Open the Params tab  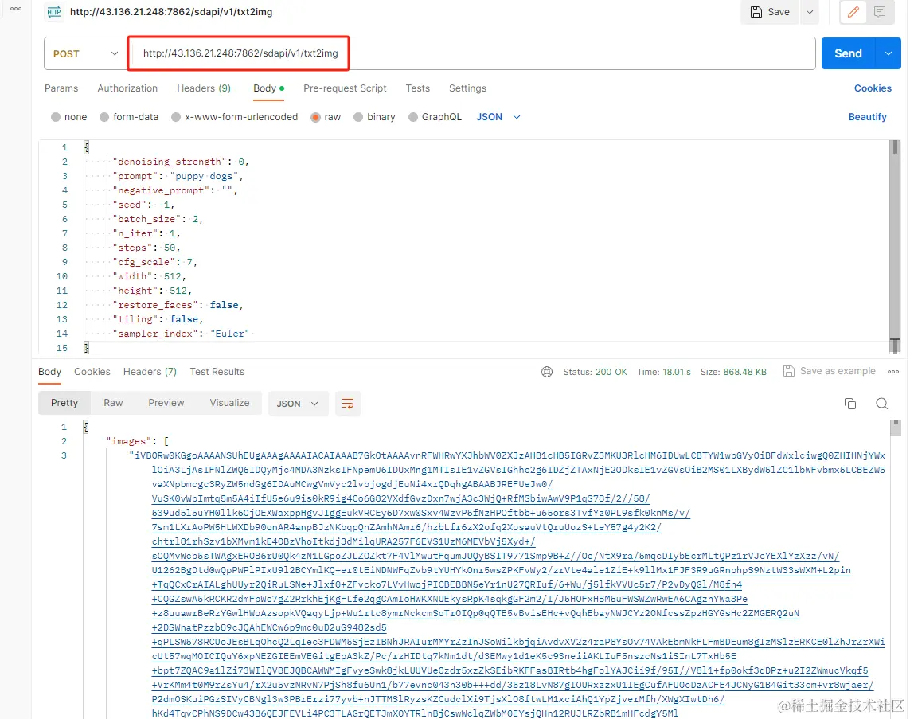(61, 88)
